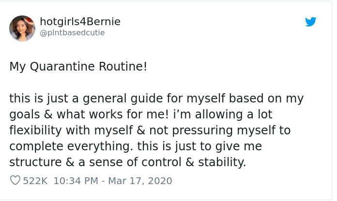Like the tweet with the heart icon
Screen dimensions: 337x201
click(x=15, y=180)
